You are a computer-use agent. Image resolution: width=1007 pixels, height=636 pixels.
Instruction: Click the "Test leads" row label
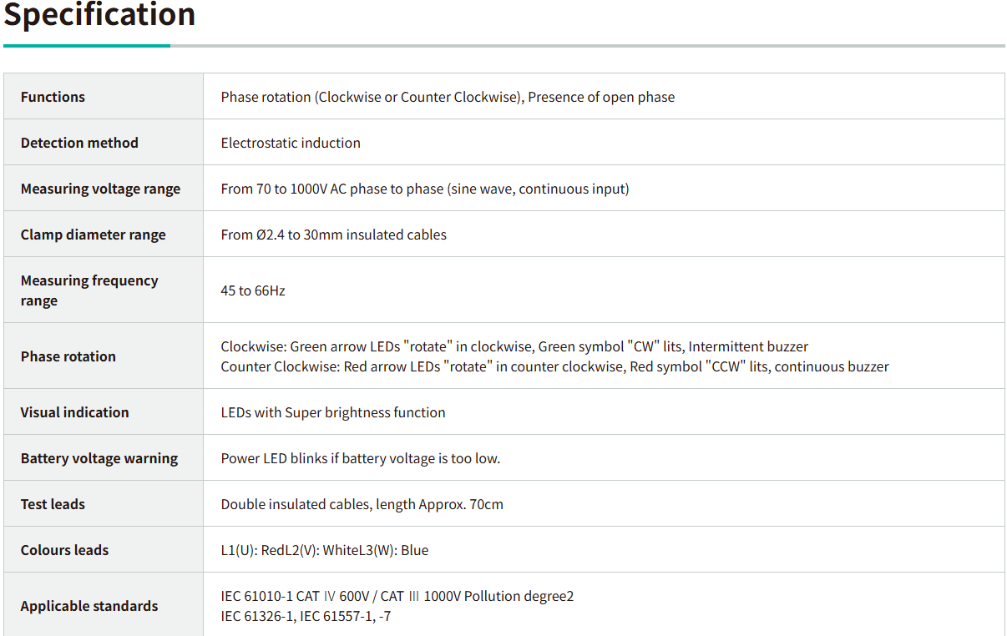point(53,504)
